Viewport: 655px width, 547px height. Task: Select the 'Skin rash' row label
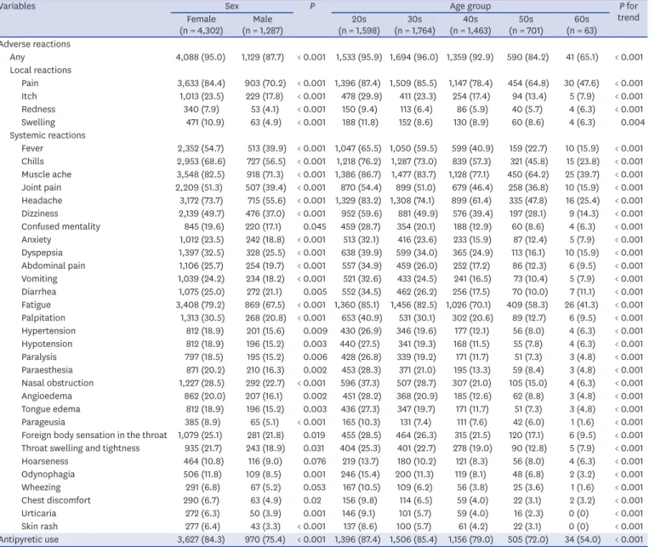pos(40,526)
